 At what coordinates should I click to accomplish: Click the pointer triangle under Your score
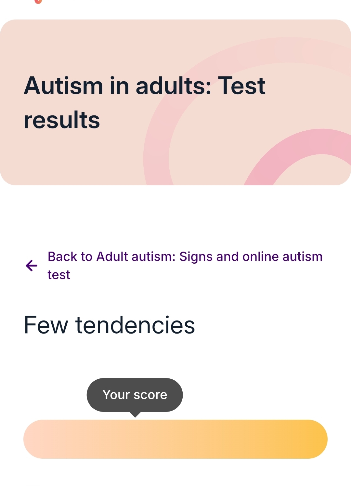(135, 414)
